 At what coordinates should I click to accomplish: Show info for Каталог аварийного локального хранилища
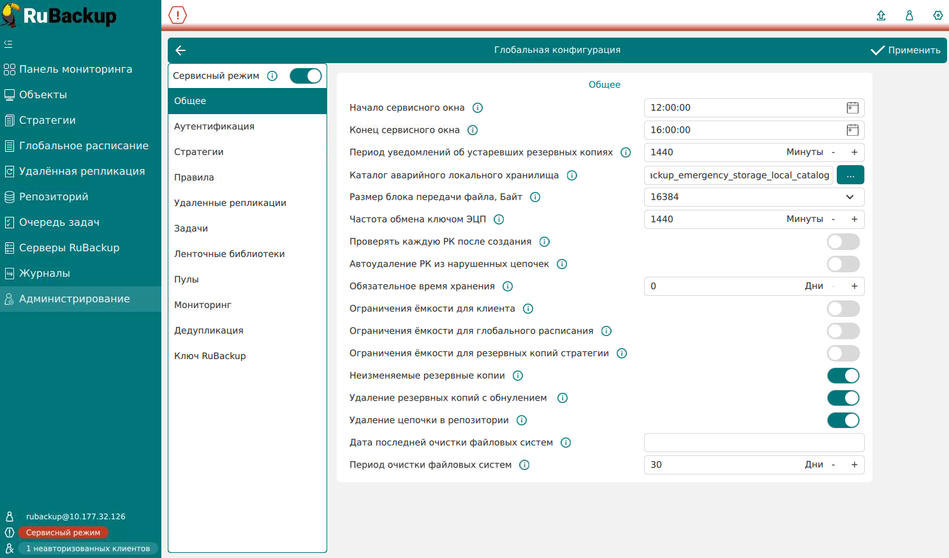pyautogui.click(x=572, y=175)
